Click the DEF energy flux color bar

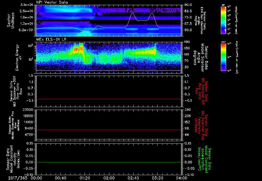point(222,57)
